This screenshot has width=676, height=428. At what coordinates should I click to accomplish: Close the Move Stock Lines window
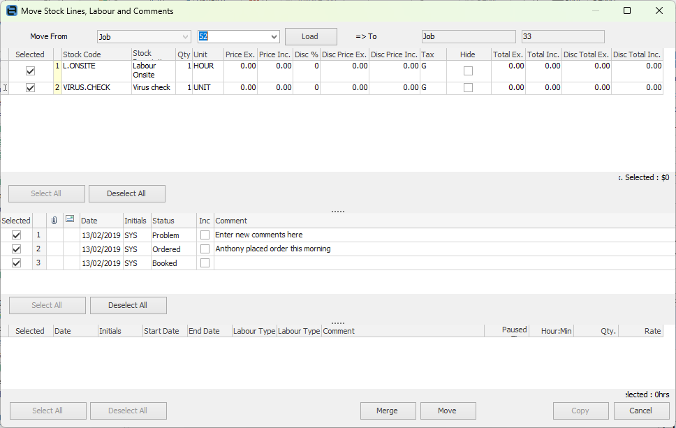[659, 10]
